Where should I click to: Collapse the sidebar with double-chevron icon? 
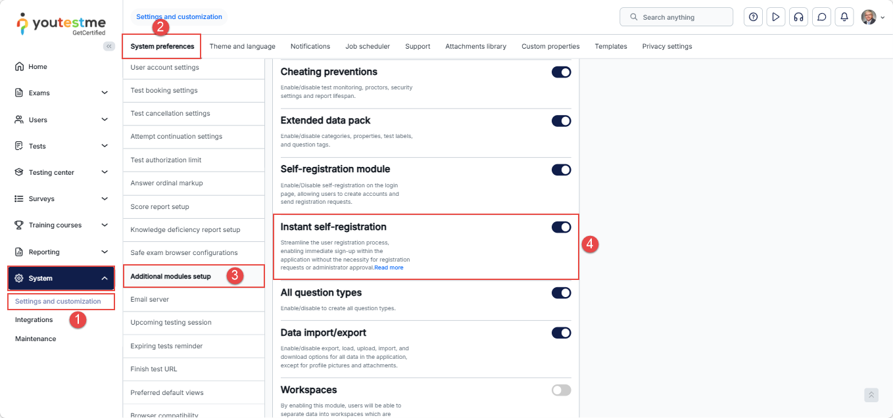coord(109,46)
